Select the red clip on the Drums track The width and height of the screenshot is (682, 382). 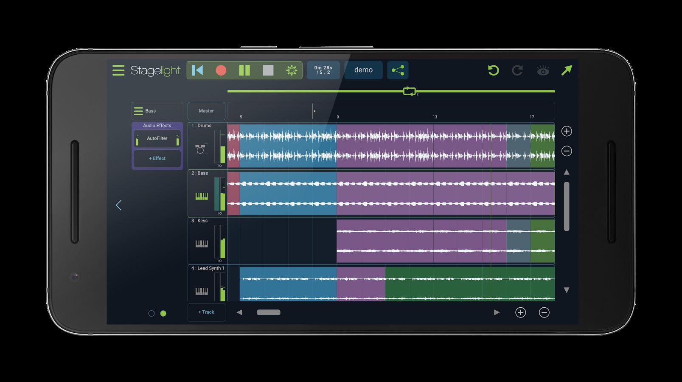(x=234, y=146)
